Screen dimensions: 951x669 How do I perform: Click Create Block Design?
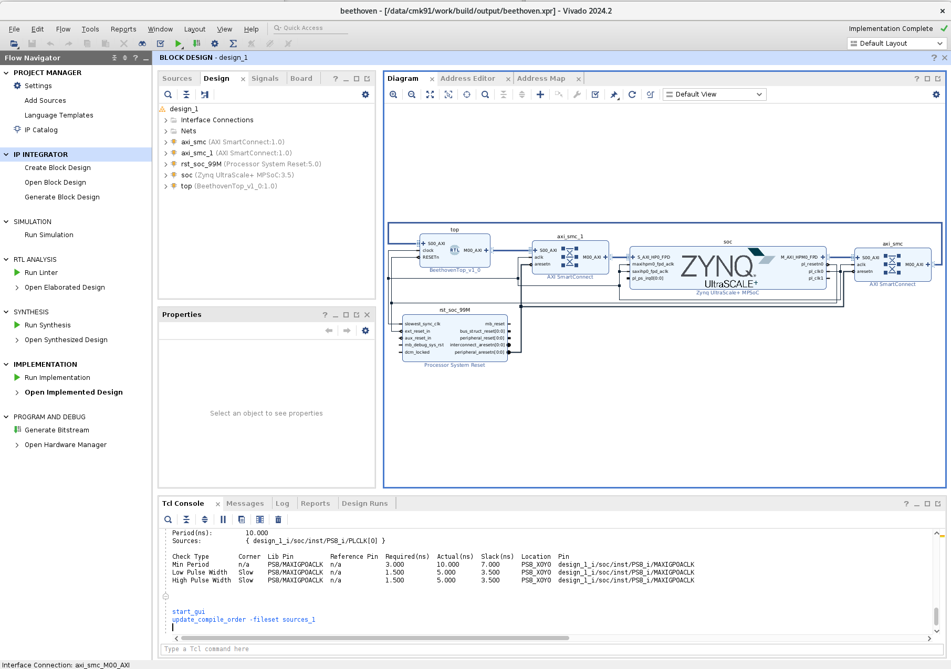58,168
